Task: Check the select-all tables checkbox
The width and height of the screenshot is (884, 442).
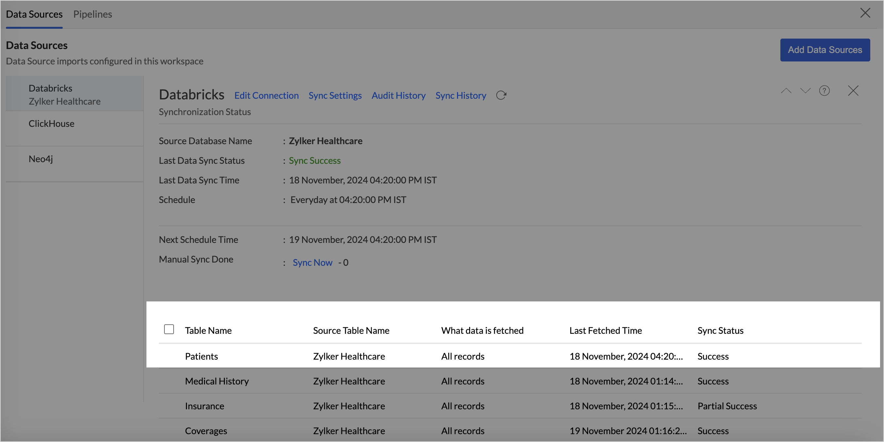Action: pos(169,329)
